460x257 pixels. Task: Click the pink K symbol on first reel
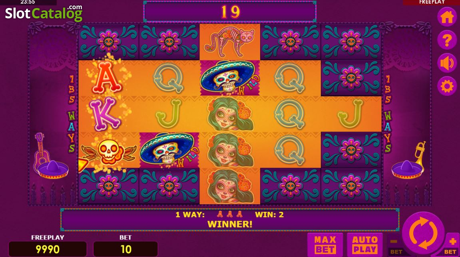[105, 114]
